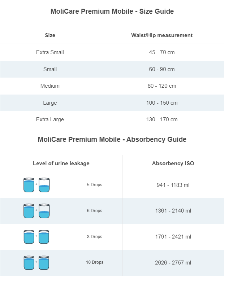Click the half-filled right beaker beside 5 Drops
The width and height of the screenshot is (225, 284).
pyautogui.click(x=44, y=185)
